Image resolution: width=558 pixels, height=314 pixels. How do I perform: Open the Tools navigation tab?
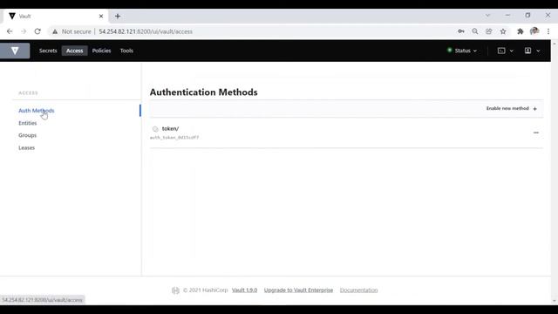pos(126,51)
